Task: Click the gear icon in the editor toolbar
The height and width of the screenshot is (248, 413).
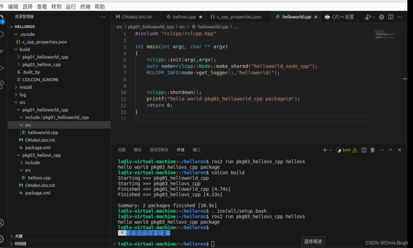Action: point(382,17)
